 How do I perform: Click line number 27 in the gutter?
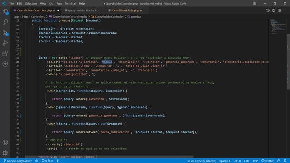[18, 91]
